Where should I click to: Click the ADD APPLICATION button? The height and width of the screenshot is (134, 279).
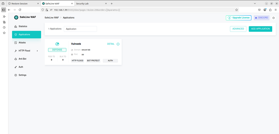pyautogui.click(x=260, y=29)
